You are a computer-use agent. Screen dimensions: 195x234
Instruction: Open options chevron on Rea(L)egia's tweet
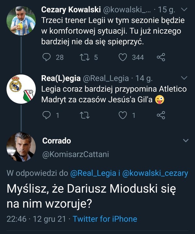(184, 78)
